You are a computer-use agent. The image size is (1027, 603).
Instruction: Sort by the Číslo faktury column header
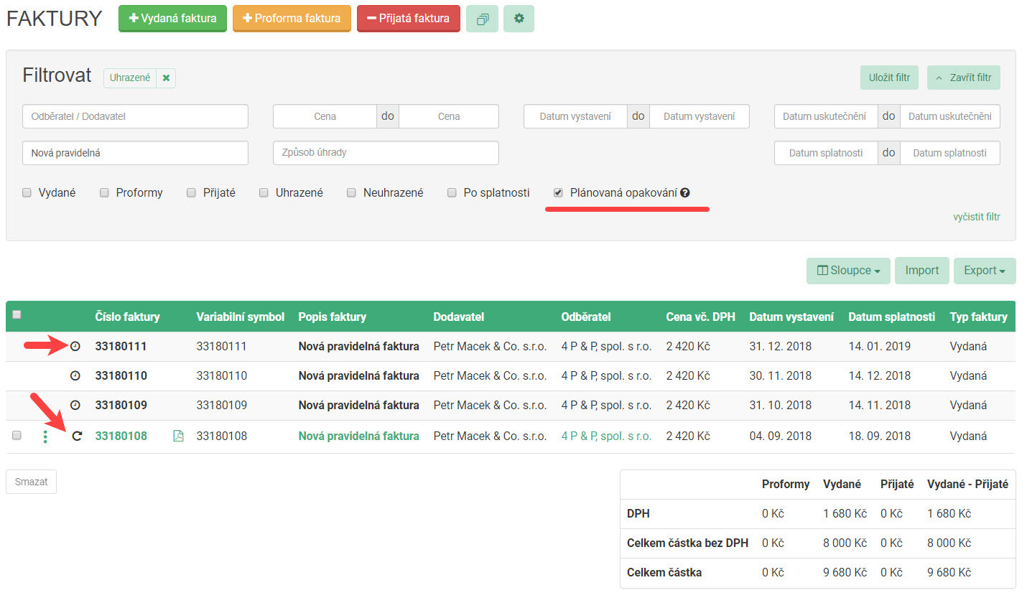(127, 317)
